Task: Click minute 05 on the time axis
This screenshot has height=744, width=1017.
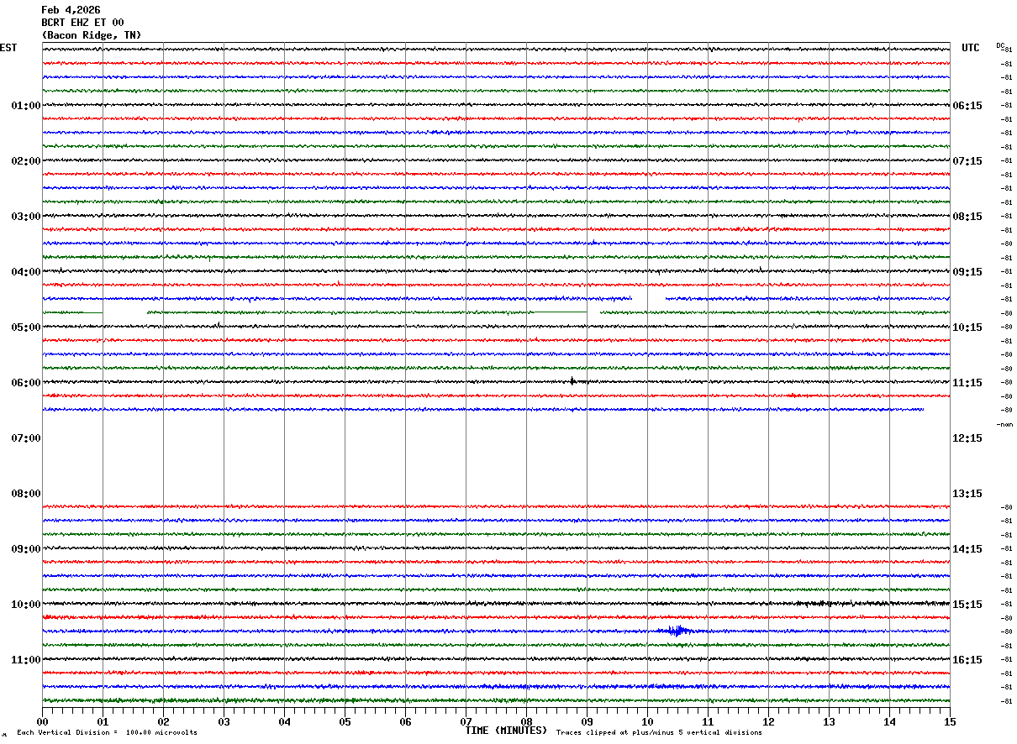Action: click(345, 721)
